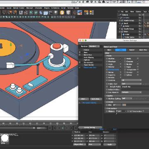Click the play forward timeline button
The height and width of the screenshot is (149, 149).
click(63, 128)
